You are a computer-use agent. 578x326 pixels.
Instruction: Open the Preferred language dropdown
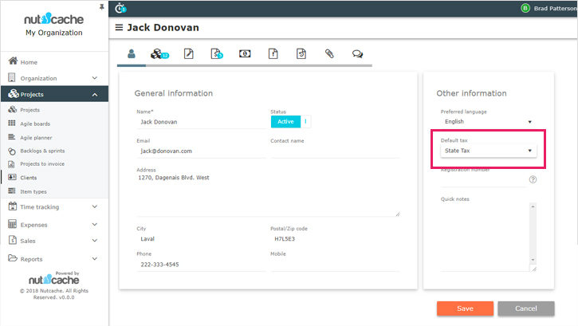[488, 122]
